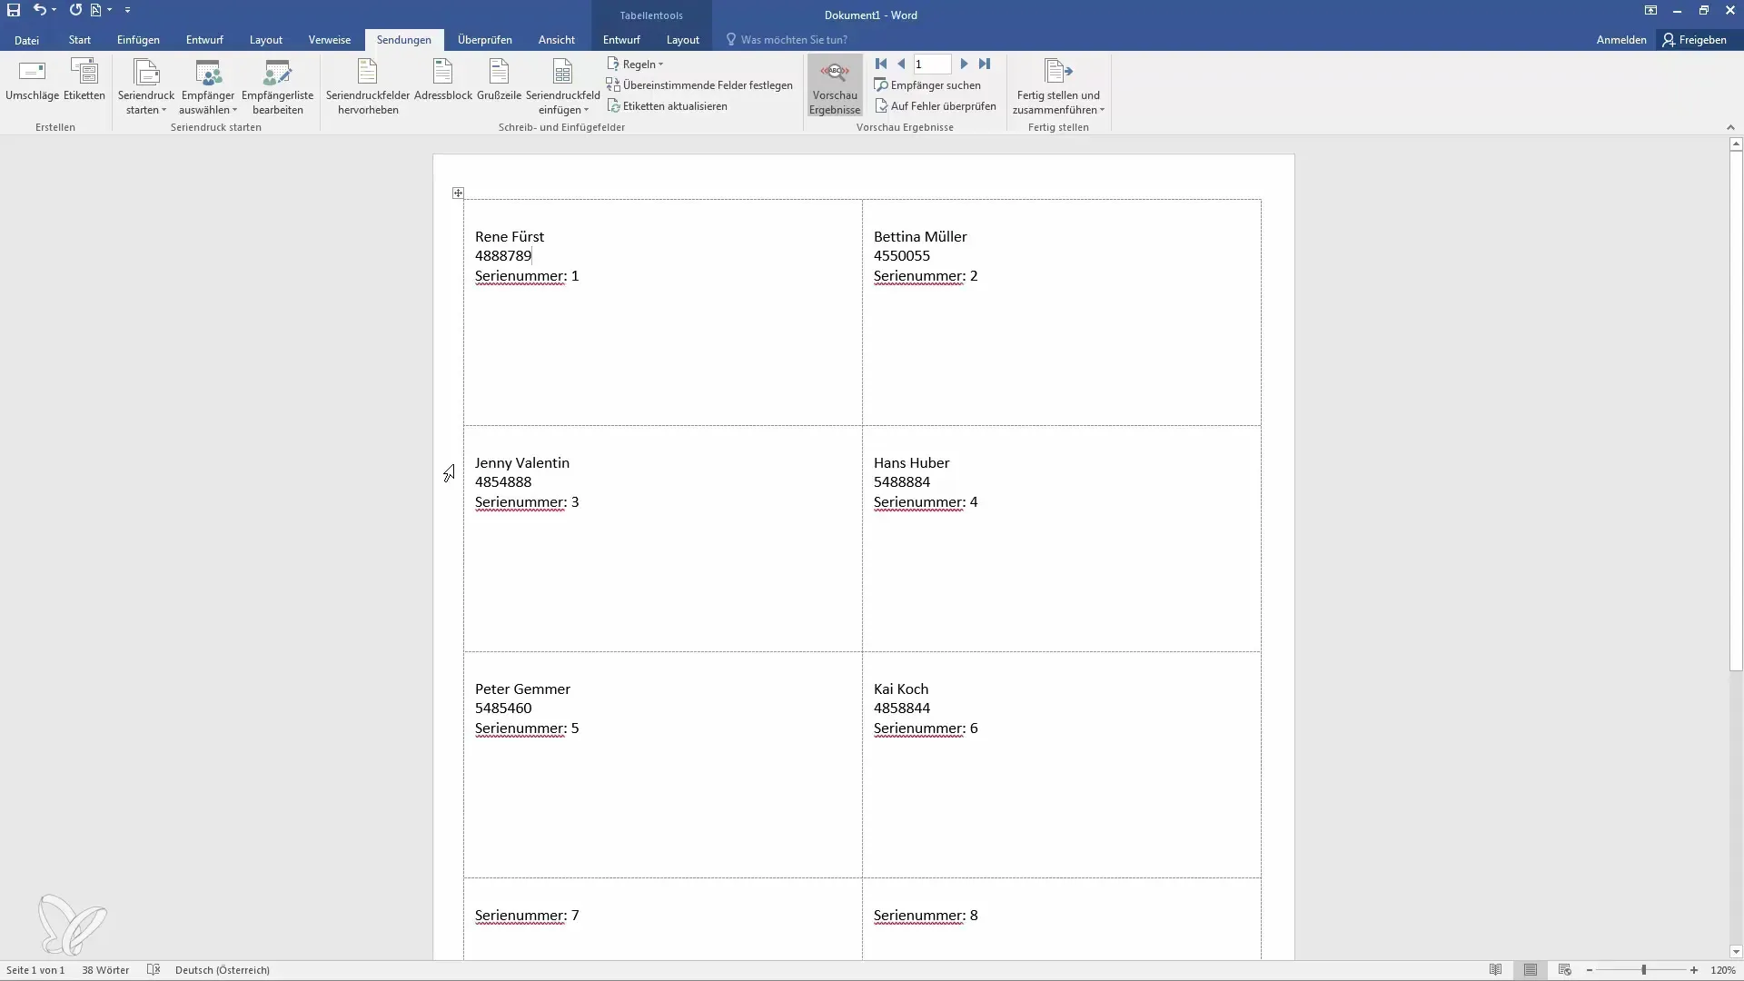Insert an Adressblock

(x=443, y=80)
